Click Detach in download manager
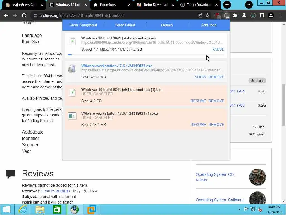The width and height of the screenshot is (286, 215). click(167, 25)
